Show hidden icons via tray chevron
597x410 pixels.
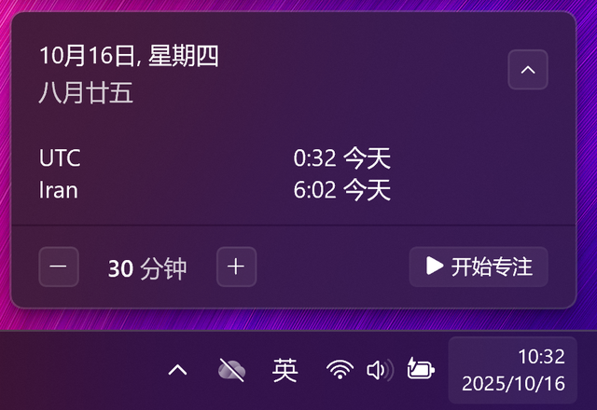coord(178,370)
